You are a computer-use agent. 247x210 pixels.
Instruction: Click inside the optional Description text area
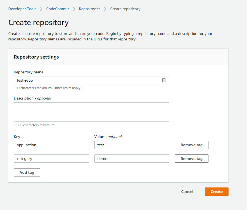pos(91,112)
